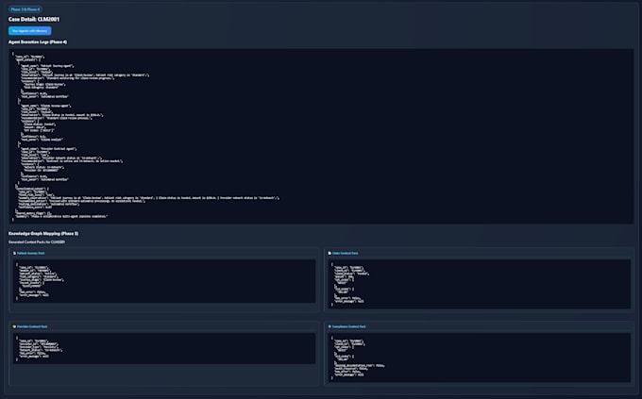642x399 pixels.
Task: Click the Generated Context Packs subtitle
Action: pyautogui.click(x=37, y=241)
